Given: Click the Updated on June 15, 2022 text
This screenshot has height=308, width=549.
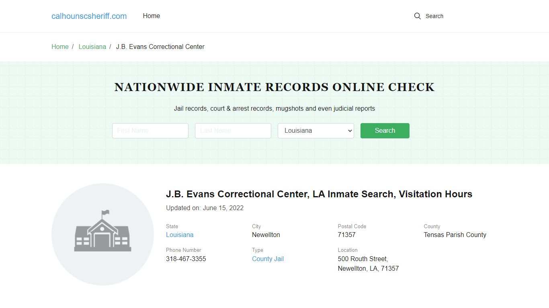Looking at the screenshot, I should (x=205, y=208).
